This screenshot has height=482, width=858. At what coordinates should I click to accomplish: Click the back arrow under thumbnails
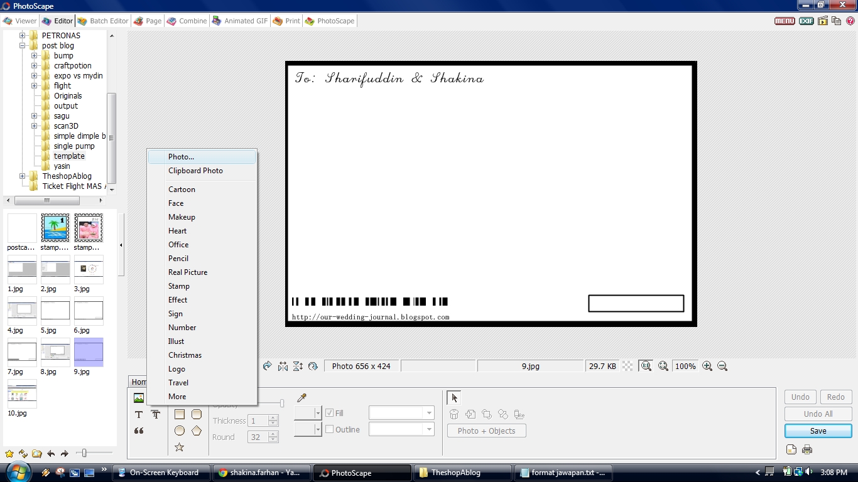pos(51,454)
